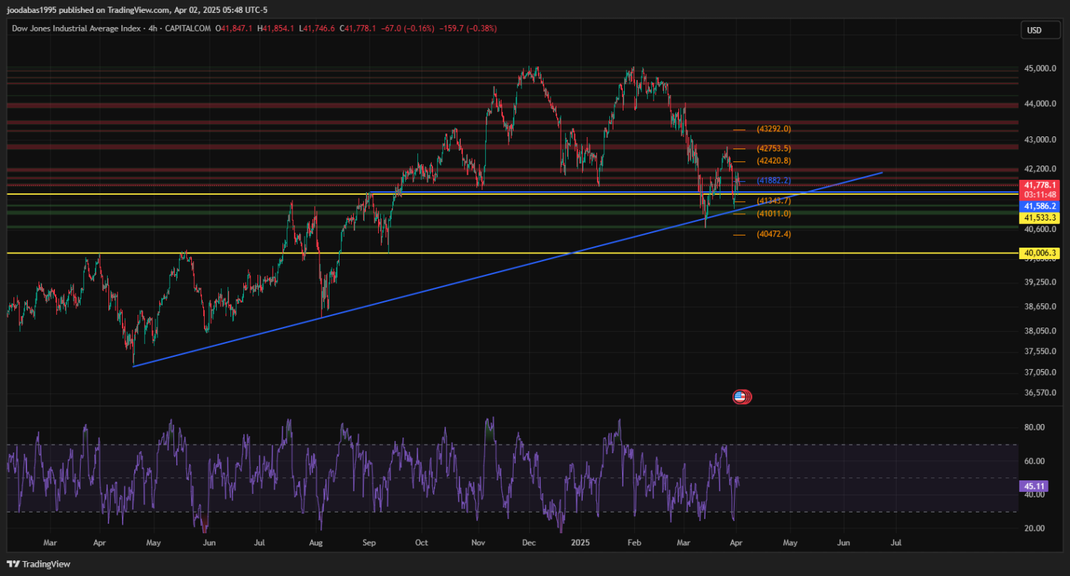Select the orange level label (41343.7)
The height and width of the screenshot is (576, 1070).
tap(774, 201)
